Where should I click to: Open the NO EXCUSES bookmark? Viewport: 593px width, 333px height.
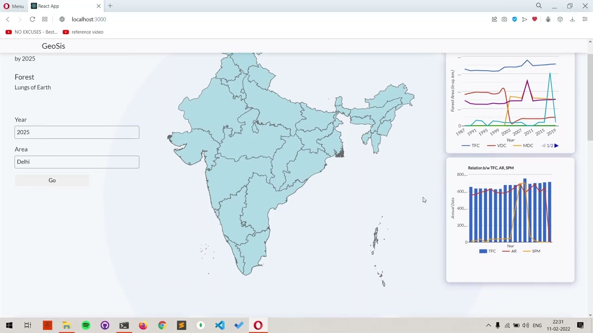(32, 32)
